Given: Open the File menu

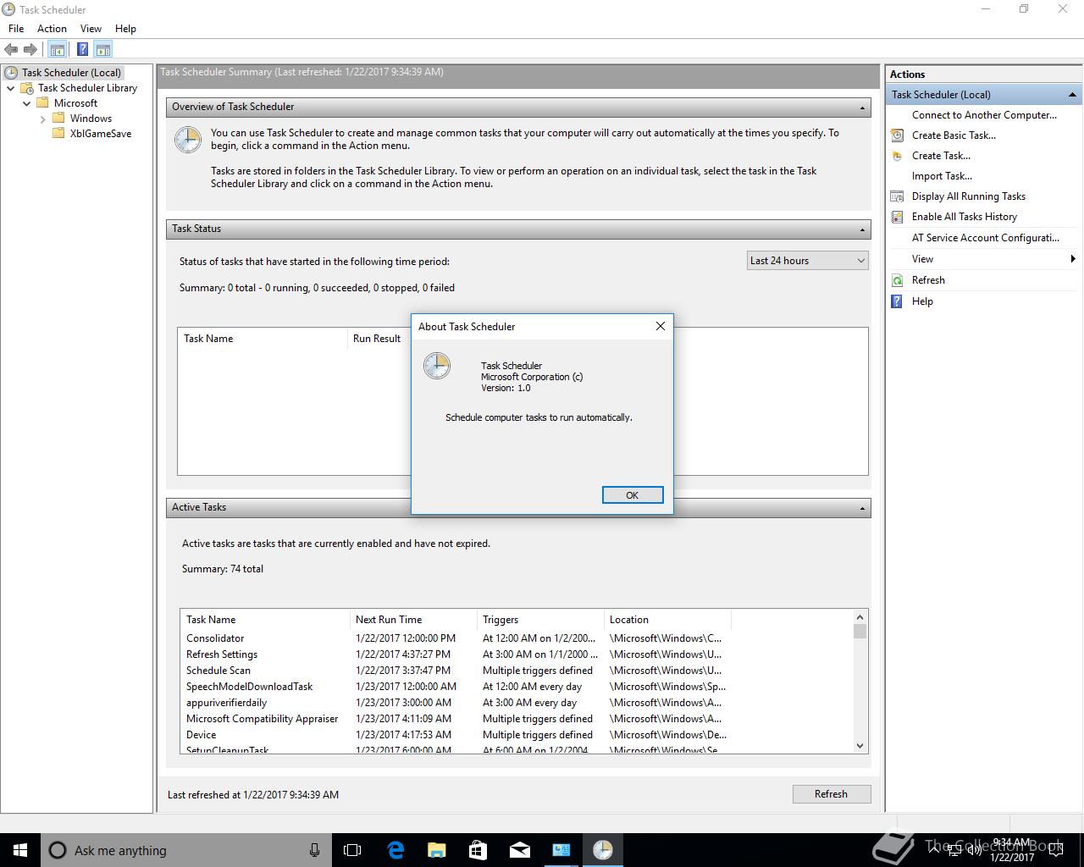Looking at the screenshot, I should pos(16,29).
